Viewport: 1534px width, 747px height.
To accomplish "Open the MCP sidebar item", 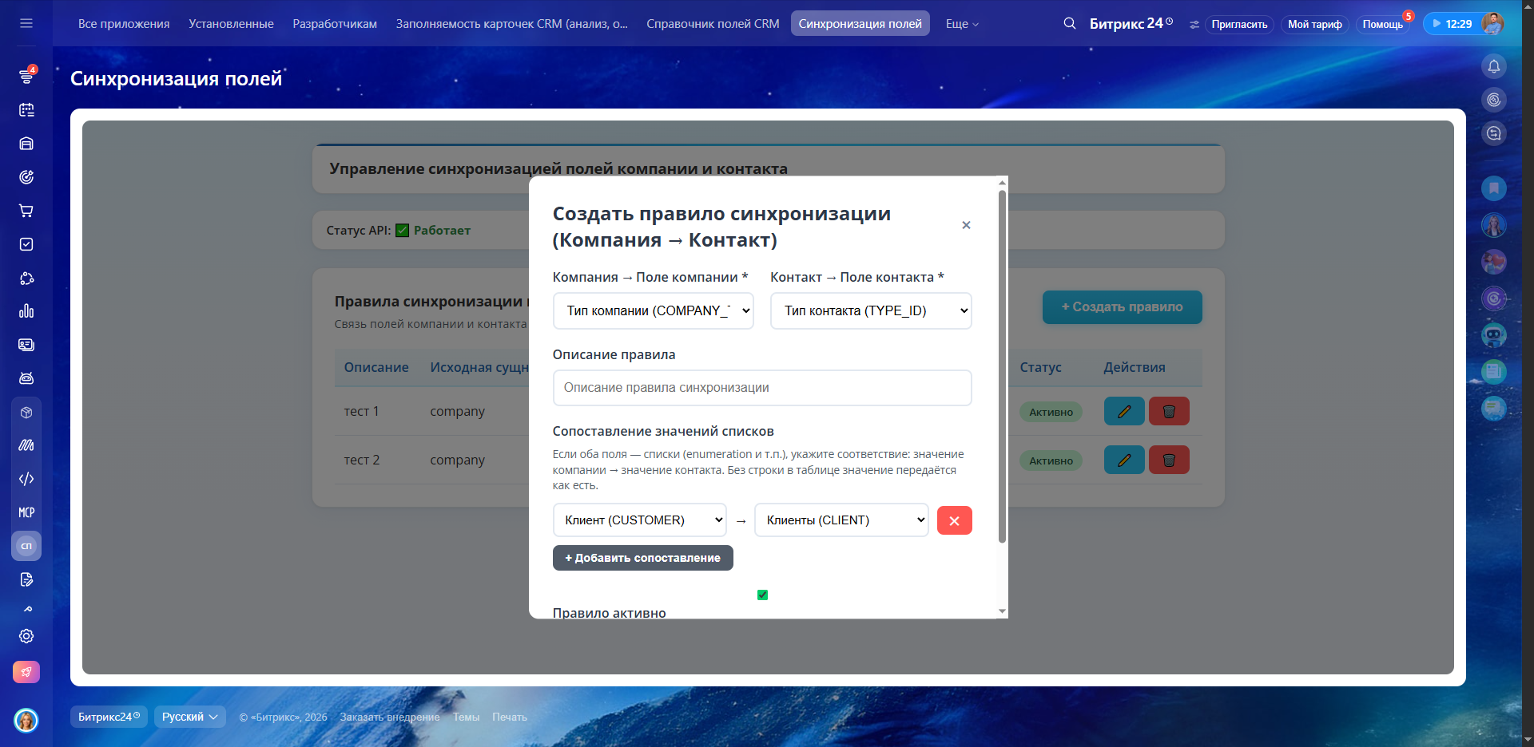I will click(x=26, y=512).
